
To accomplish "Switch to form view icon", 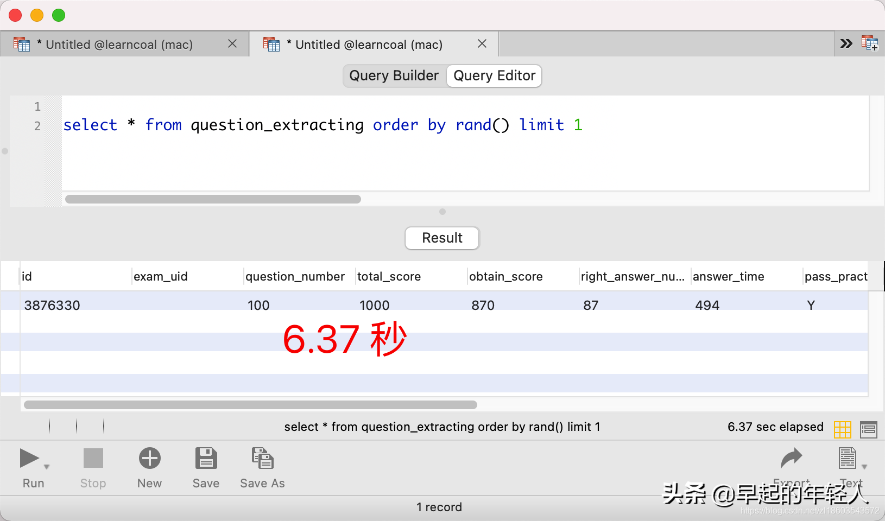I will (x=869, y=430).
